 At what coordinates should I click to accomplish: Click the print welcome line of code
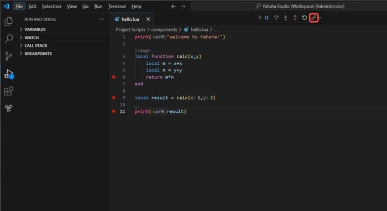pos(180,37)
